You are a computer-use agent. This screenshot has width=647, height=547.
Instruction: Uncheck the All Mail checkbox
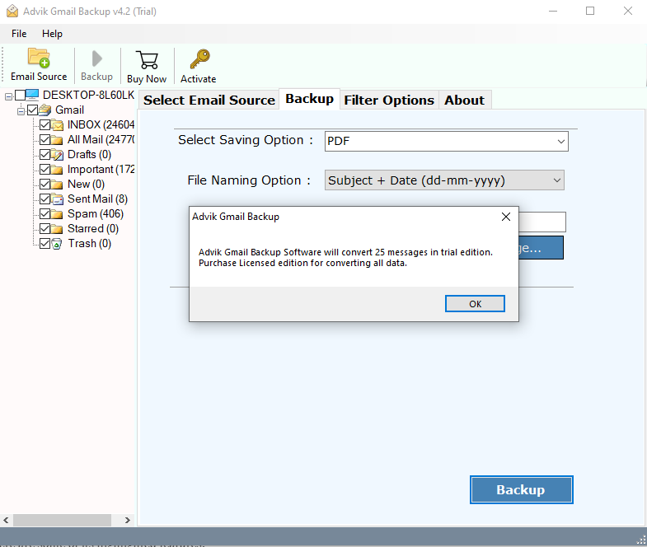(45, 140)
